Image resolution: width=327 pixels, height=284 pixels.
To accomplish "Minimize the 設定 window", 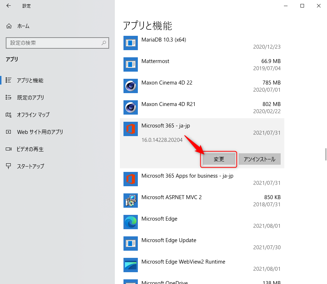I will coord(286,6).
